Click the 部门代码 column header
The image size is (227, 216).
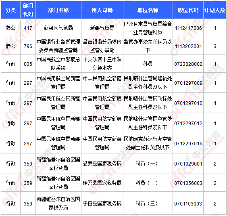point(28,10)
